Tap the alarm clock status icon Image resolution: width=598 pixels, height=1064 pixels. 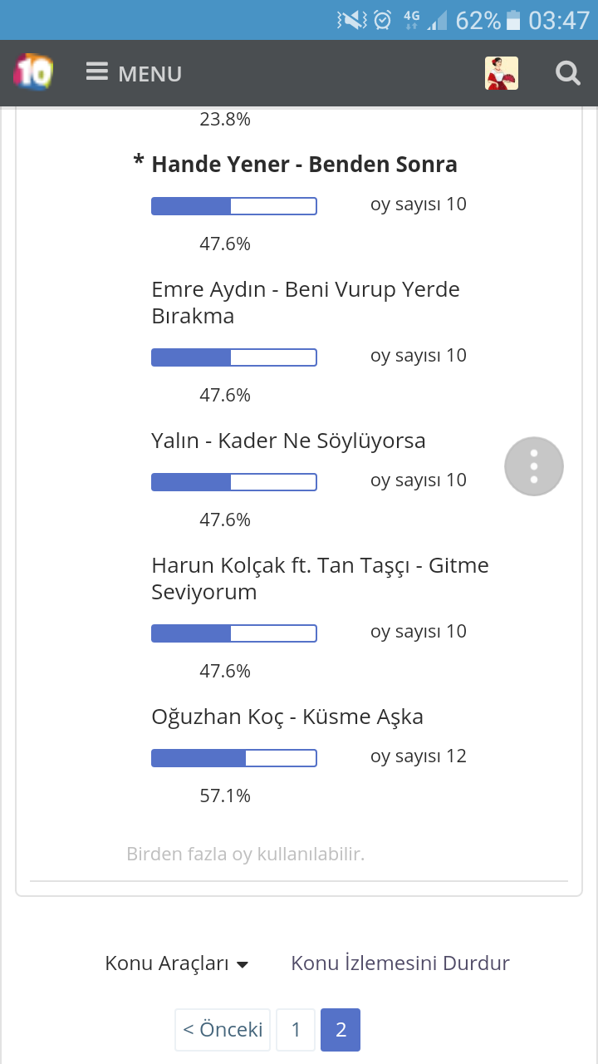coord(382,20)
